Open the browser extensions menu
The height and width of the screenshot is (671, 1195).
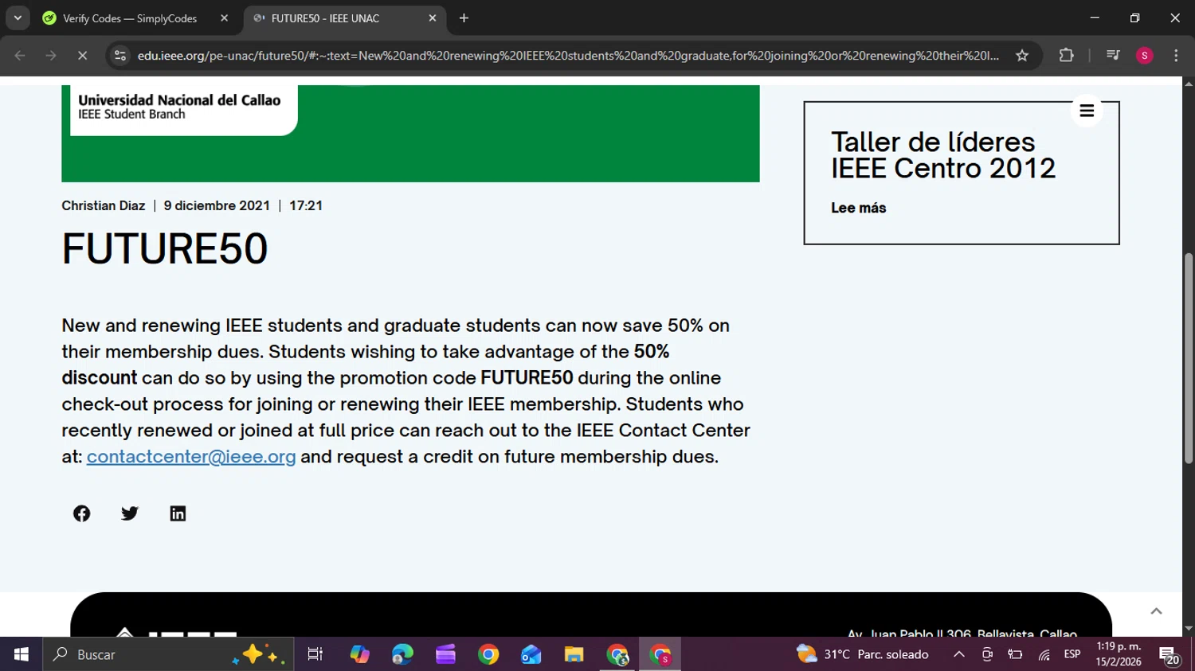pyautogui.click(x=1066, y=56)
